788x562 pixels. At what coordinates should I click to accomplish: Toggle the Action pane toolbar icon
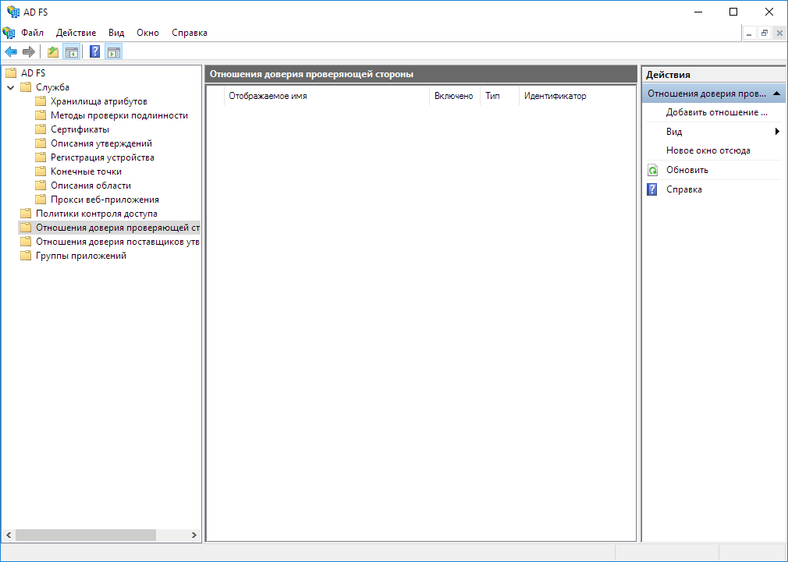[x=114, y=52]
